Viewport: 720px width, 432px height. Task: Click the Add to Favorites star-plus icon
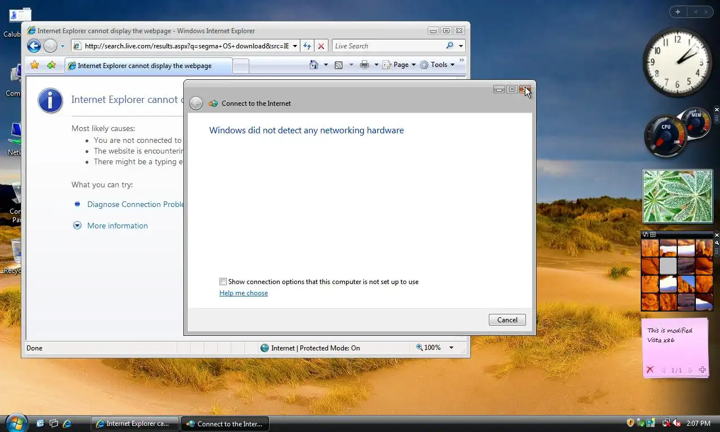tap(51, 65)
